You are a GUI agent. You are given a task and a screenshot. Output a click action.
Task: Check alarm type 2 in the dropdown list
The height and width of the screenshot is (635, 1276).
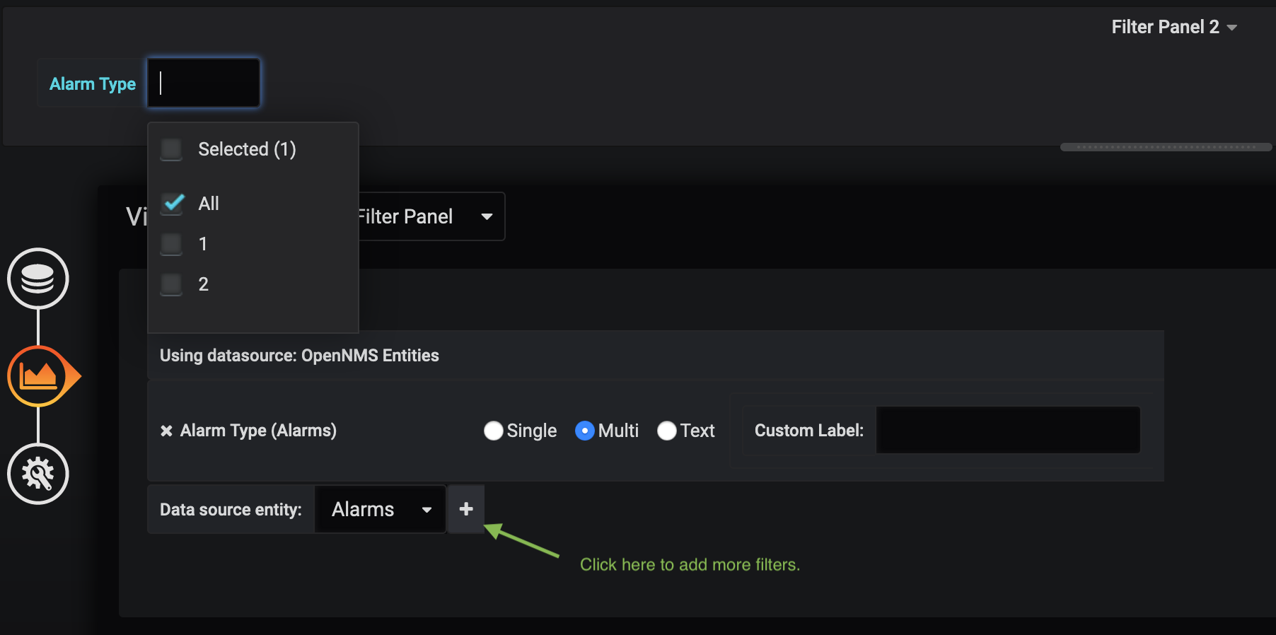[170, 284]
